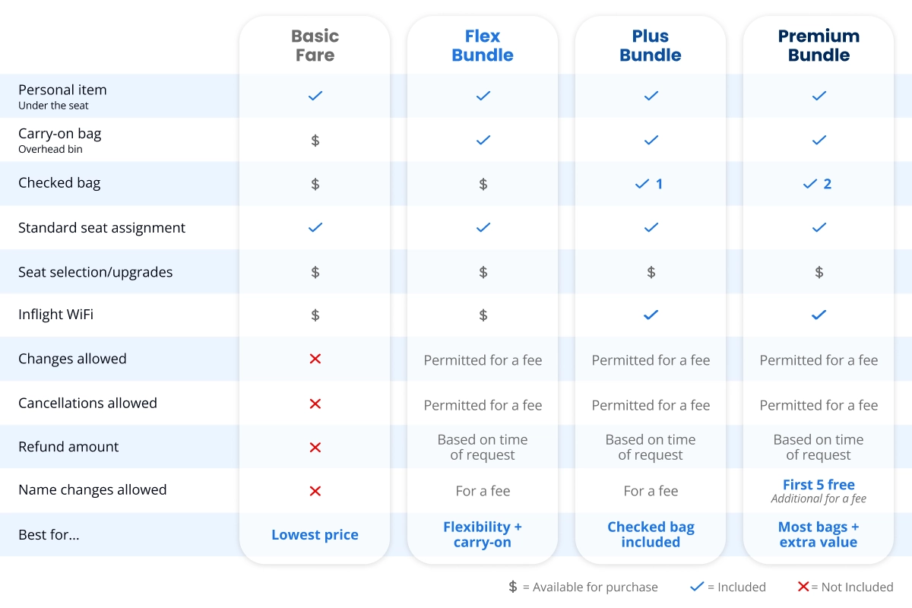The width and height of the screenshot is (912, 608).
Task: Click red X for Basic Fare refund amount
Action: [x=315, y=447]
